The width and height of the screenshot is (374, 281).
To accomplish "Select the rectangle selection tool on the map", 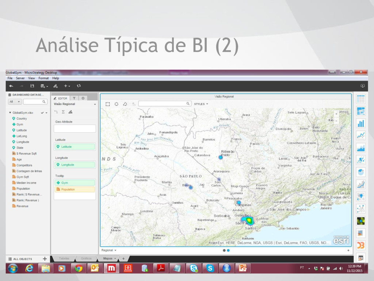I will (108, 104).
